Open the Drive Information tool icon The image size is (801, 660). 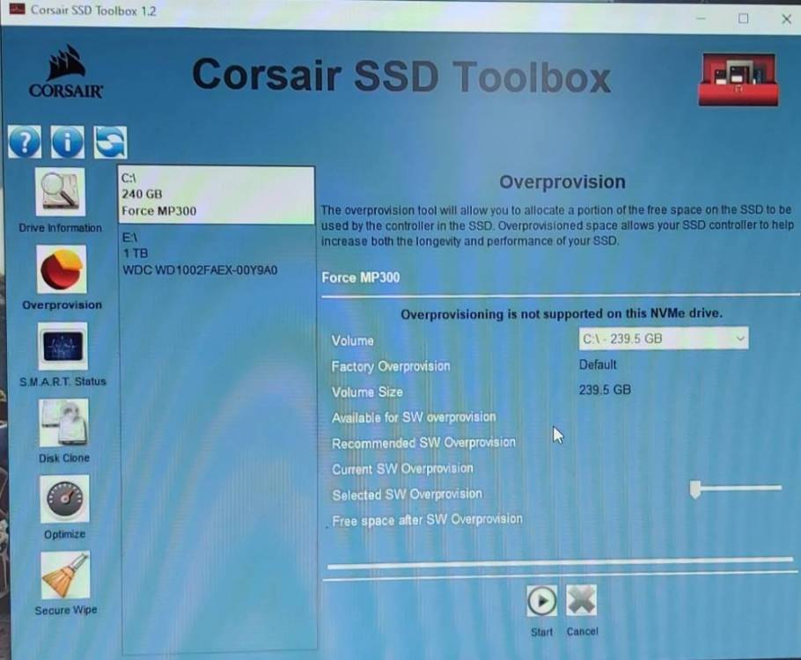point(60,192)
